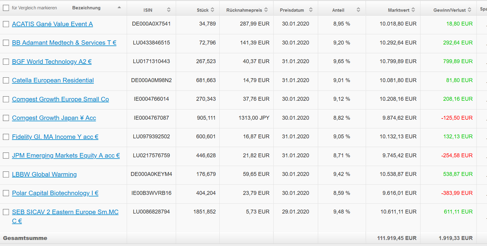Click the Anteil column sort arrows

point(358,10)
